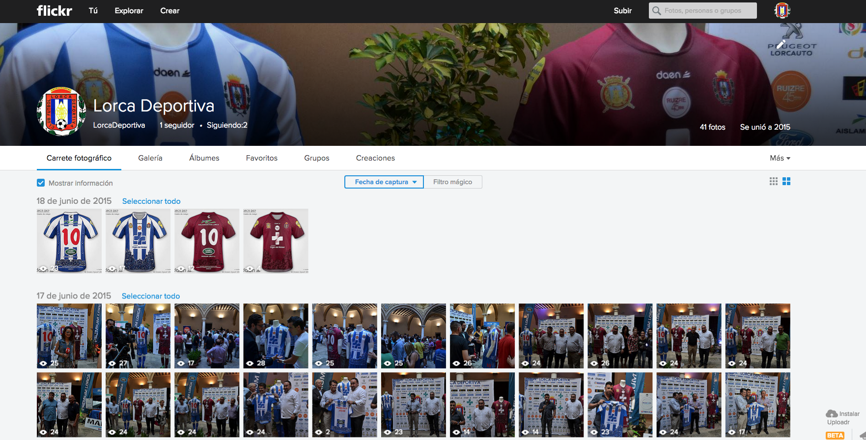866x440 pixels.
Task: Click the Lorca Deportiva profile crest
Action: 61,111
